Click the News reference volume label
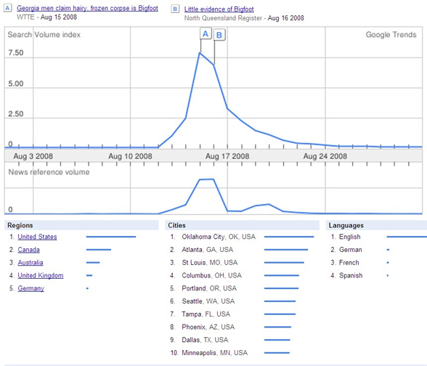Image resolution: width=427 pixels, height=366 pixels. [49, 172]
